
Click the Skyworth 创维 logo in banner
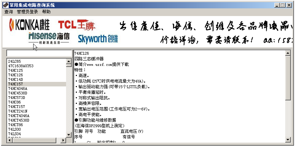click(98, 39)
